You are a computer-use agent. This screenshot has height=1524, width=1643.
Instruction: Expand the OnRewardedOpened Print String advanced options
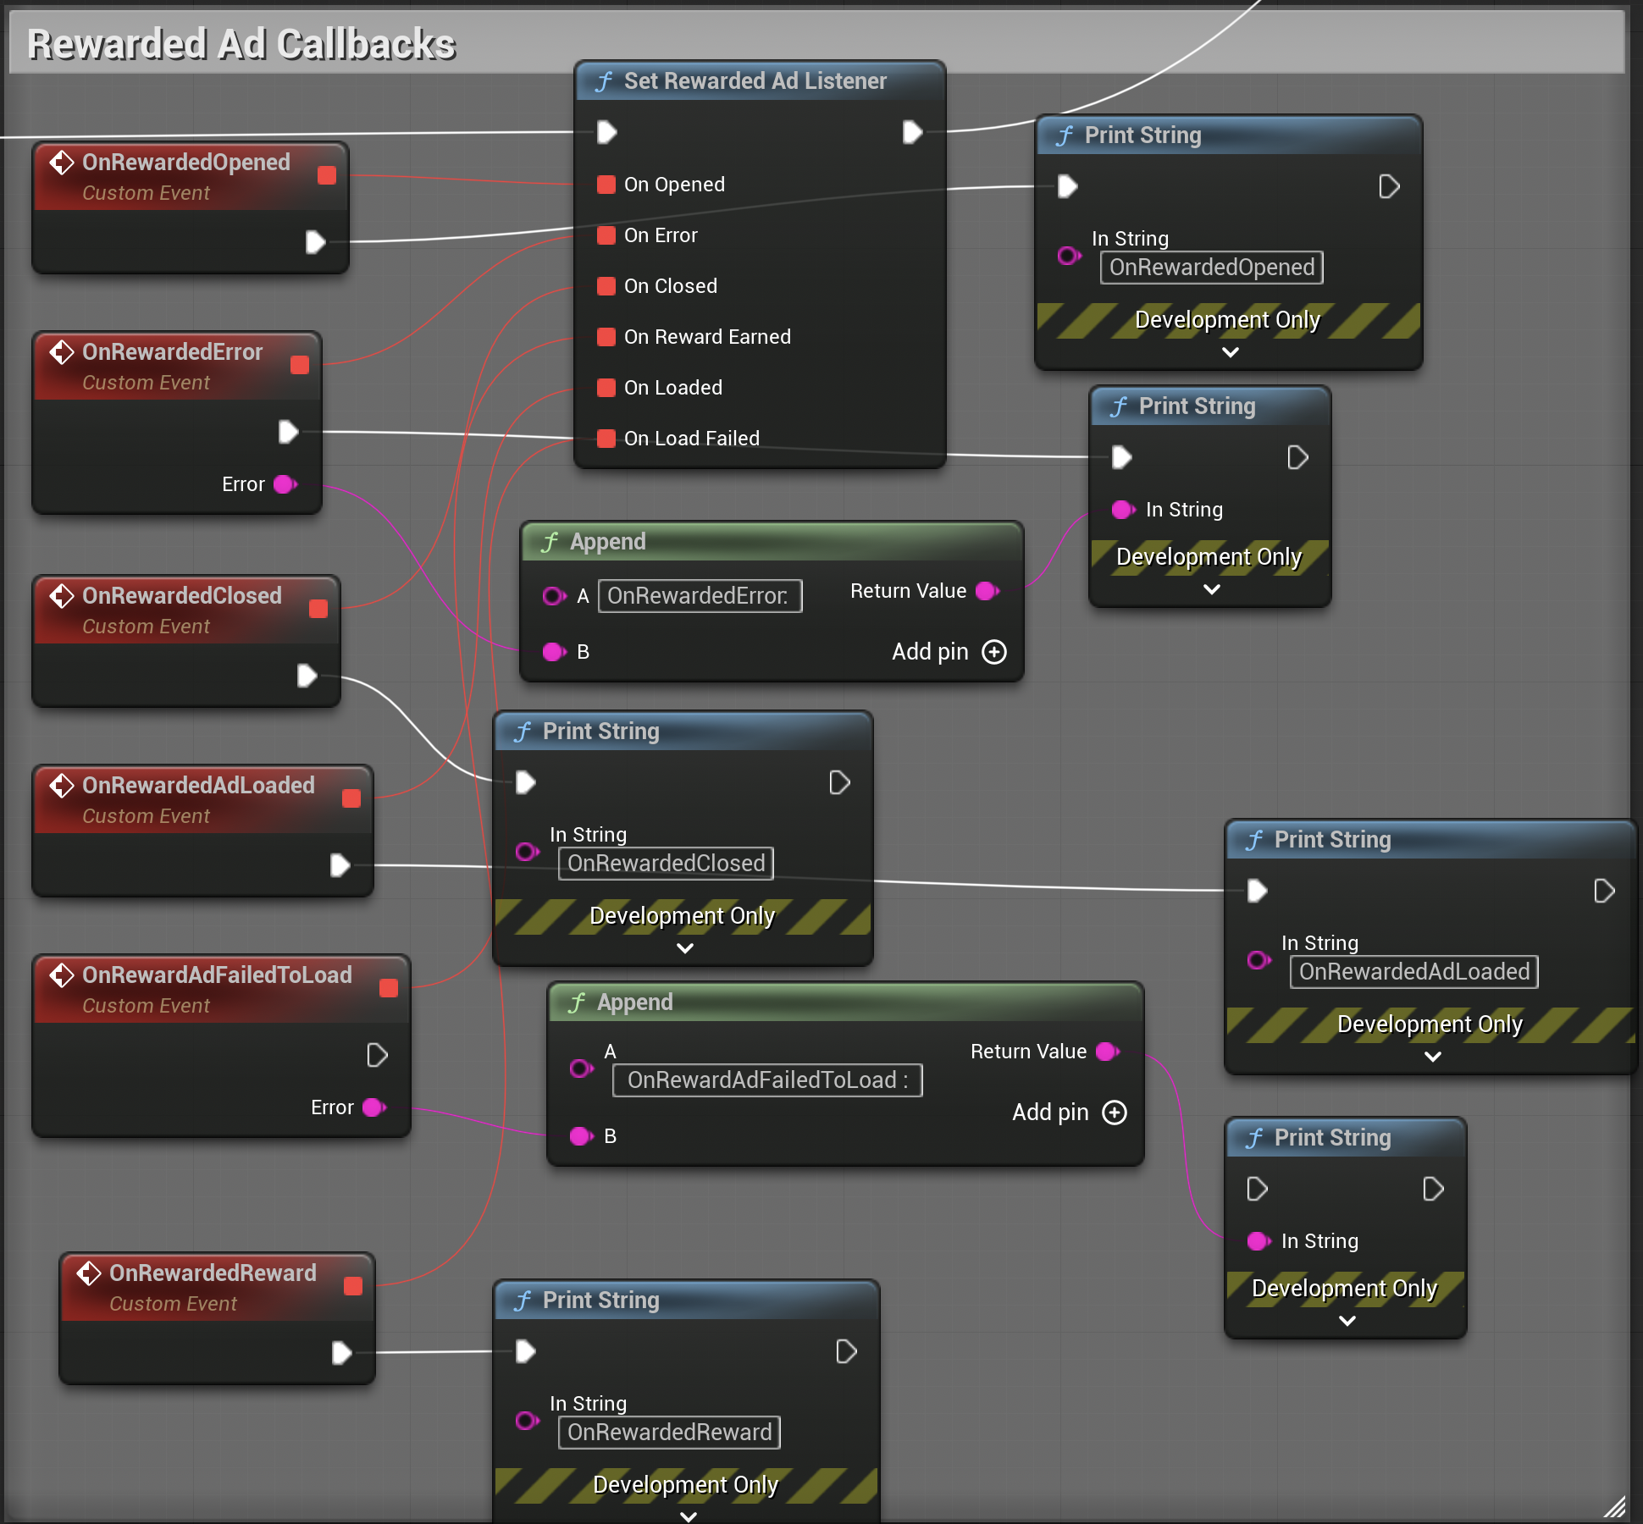1231,352
